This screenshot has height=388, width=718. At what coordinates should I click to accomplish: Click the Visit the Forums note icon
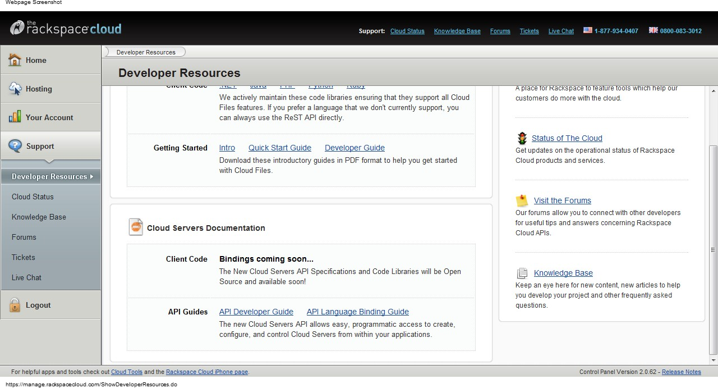[522, 200]
